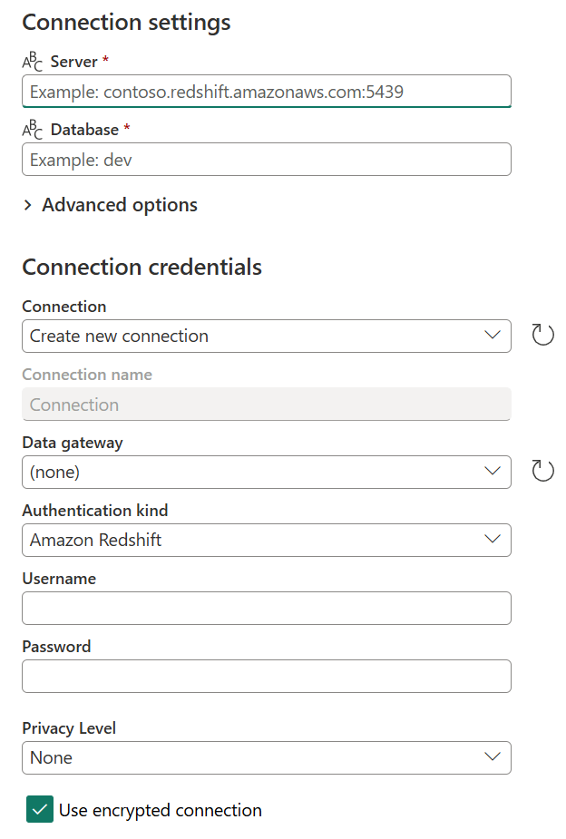The image size is (566, 839).
Task: Click the Privacy Level dropdown chevron
Action: click(x=493, y=756)
